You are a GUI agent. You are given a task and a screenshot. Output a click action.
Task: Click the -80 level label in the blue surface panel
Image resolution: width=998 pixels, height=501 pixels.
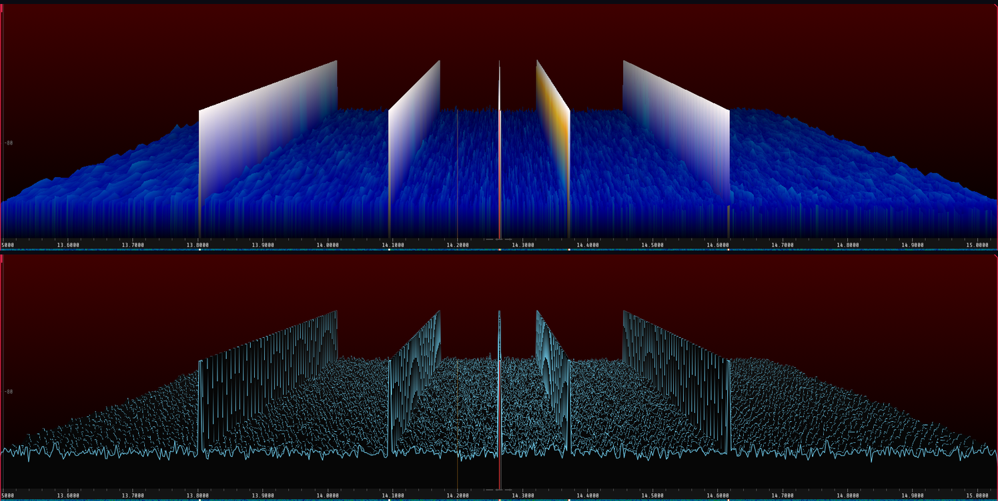point(9,143)
